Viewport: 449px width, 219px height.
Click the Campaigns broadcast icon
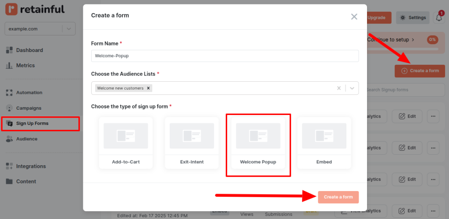(x=10, y=108)
